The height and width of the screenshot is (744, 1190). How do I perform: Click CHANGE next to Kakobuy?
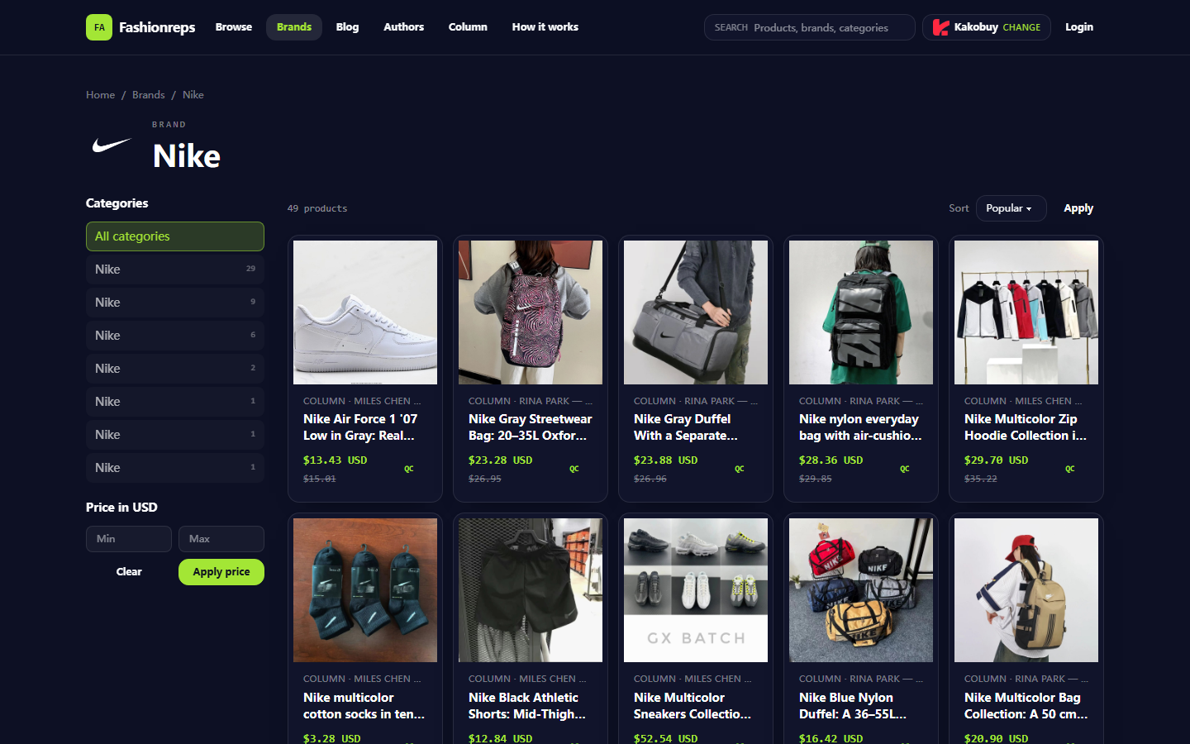(x=1021, y=27)
